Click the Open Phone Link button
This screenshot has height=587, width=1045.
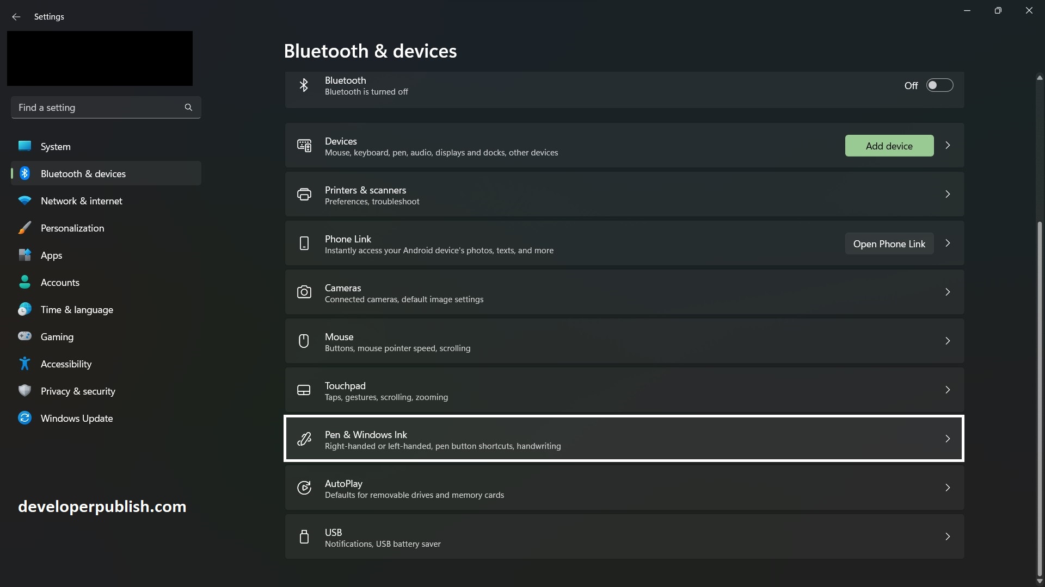(889, 243)
